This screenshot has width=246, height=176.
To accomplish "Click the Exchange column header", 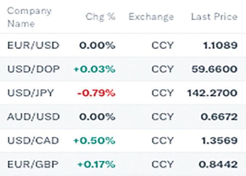I will [151, 17].
